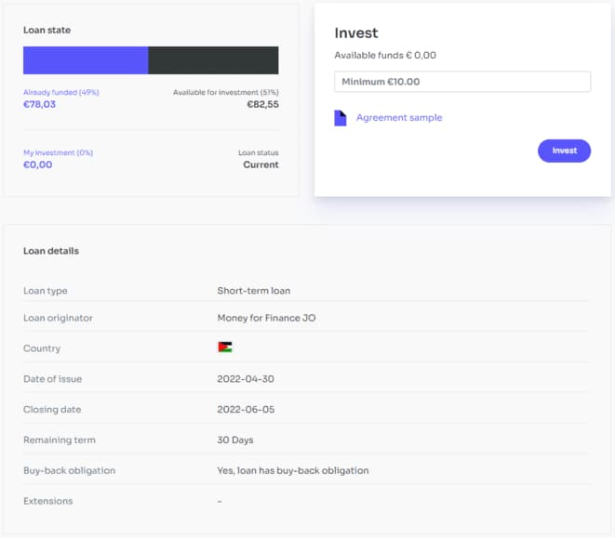Click the blue funded portion of progress bar

[x=86, y=60]
